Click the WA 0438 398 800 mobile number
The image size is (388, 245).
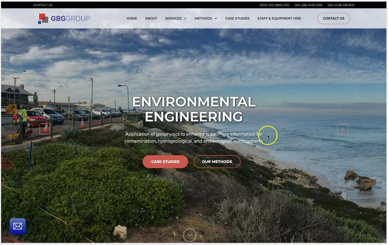(341, 5)
